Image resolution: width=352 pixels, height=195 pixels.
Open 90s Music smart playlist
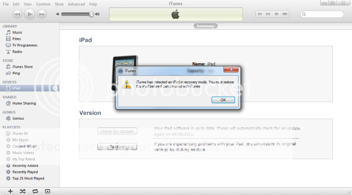tap(20, 140)
